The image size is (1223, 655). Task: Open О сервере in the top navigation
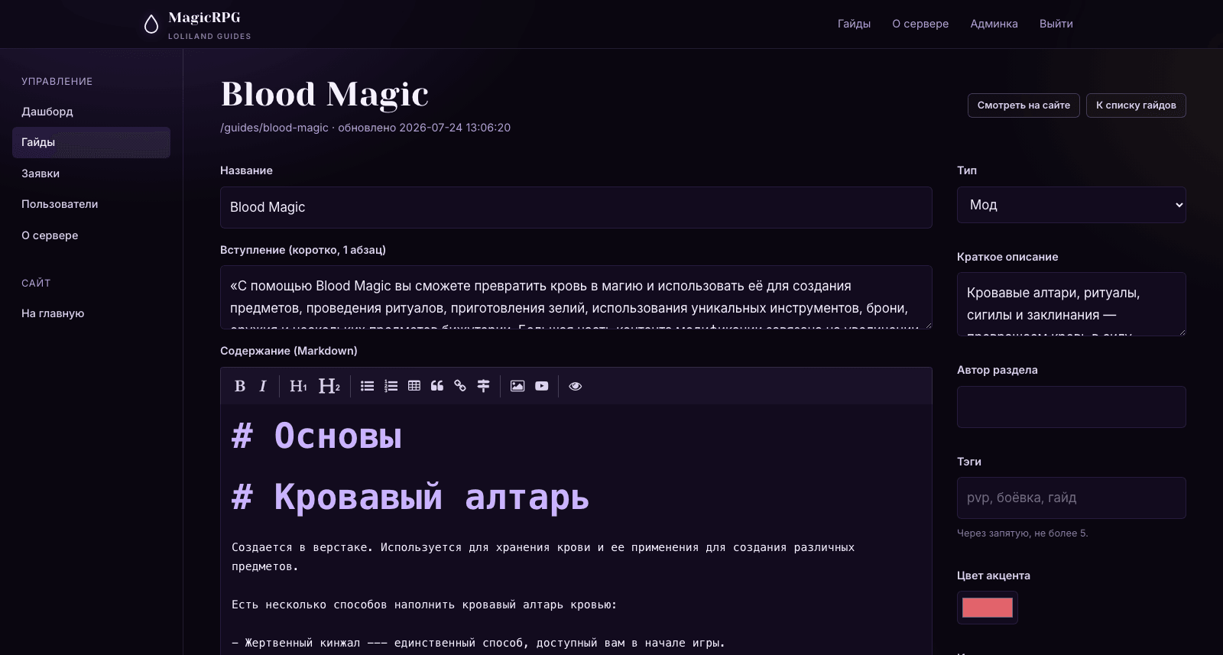coord(920,24)
